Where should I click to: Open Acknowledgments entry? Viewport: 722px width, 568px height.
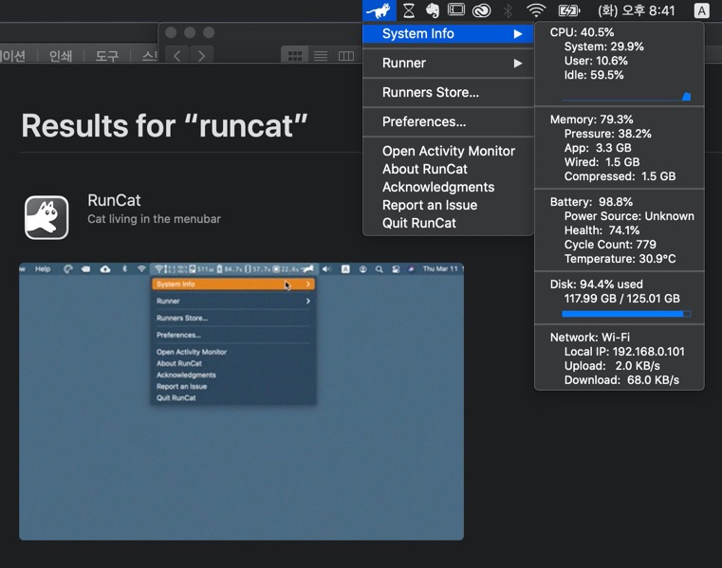448,187
